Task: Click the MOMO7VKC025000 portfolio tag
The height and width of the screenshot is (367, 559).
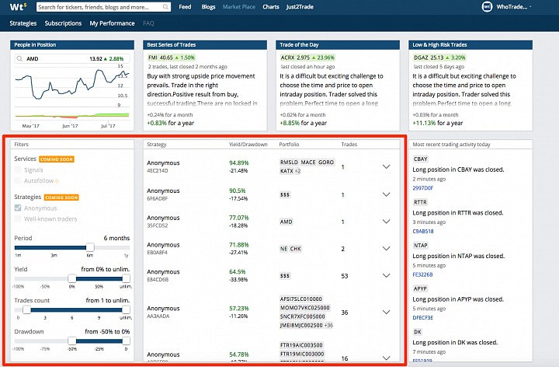Action: (305, 308)
